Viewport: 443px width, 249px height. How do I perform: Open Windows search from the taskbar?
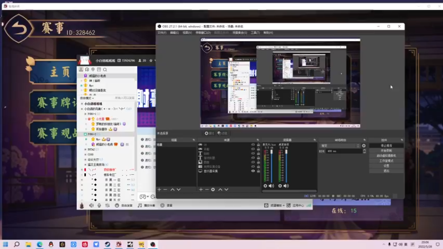pos(17,244)
